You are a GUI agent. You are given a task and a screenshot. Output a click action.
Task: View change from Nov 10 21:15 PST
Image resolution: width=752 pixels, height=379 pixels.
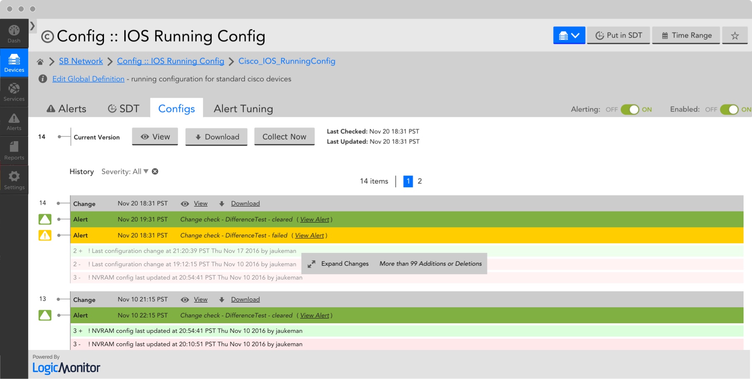click(200, 299)
